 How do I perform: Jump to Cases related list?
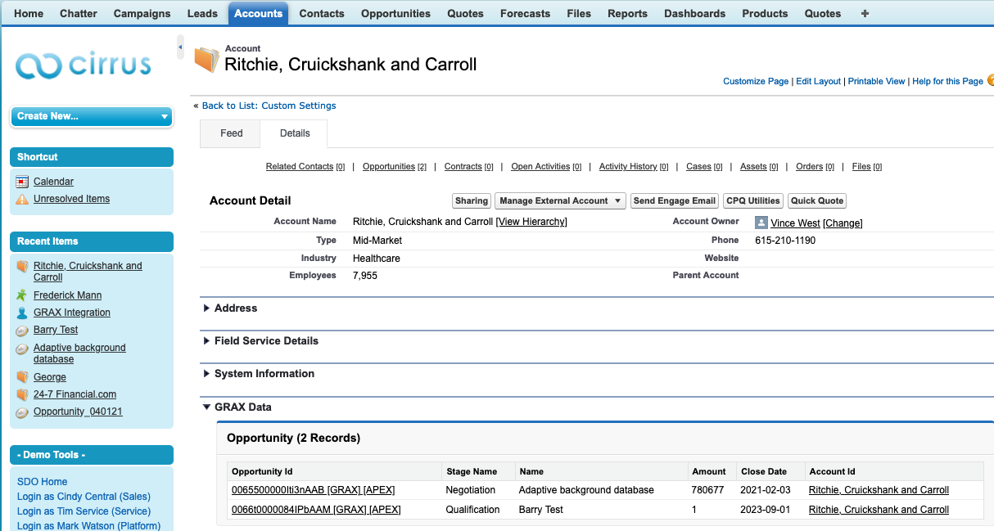click(x=704, y=167)
